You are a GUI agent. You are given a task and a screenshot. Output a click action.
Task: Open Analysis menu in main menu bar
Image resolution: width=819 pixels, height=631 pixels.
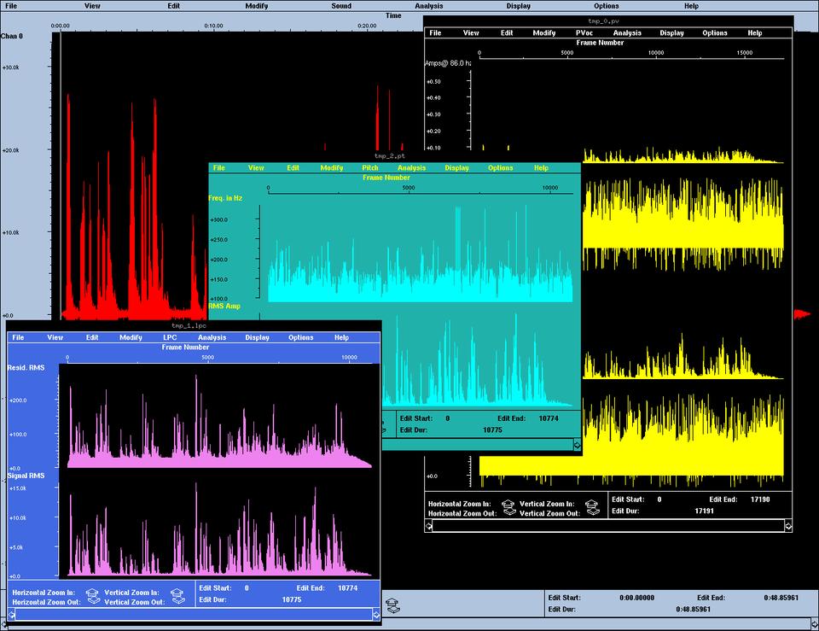pyautogui.click(x=429, y=6)
